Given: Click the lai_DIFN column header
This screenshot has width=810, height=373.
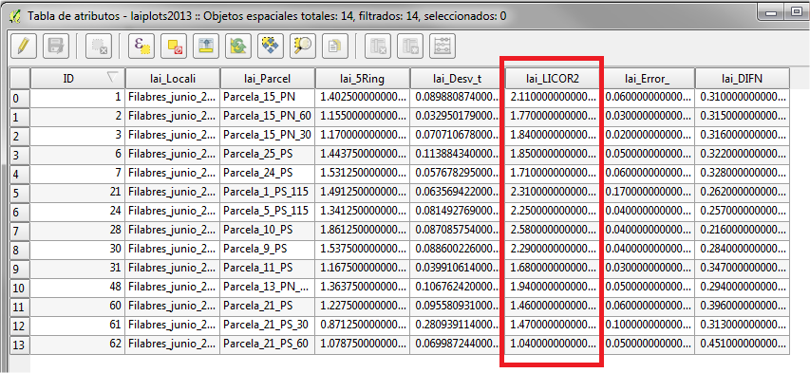Looking at the screenshot, I should [743, 79].
